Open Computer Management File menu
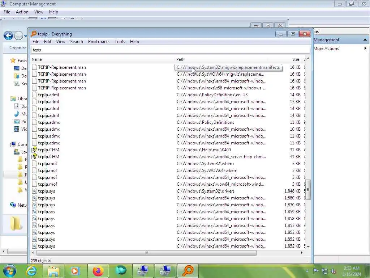Image resolution: width=370 pixels, height=278 pixels. (7, 12)
